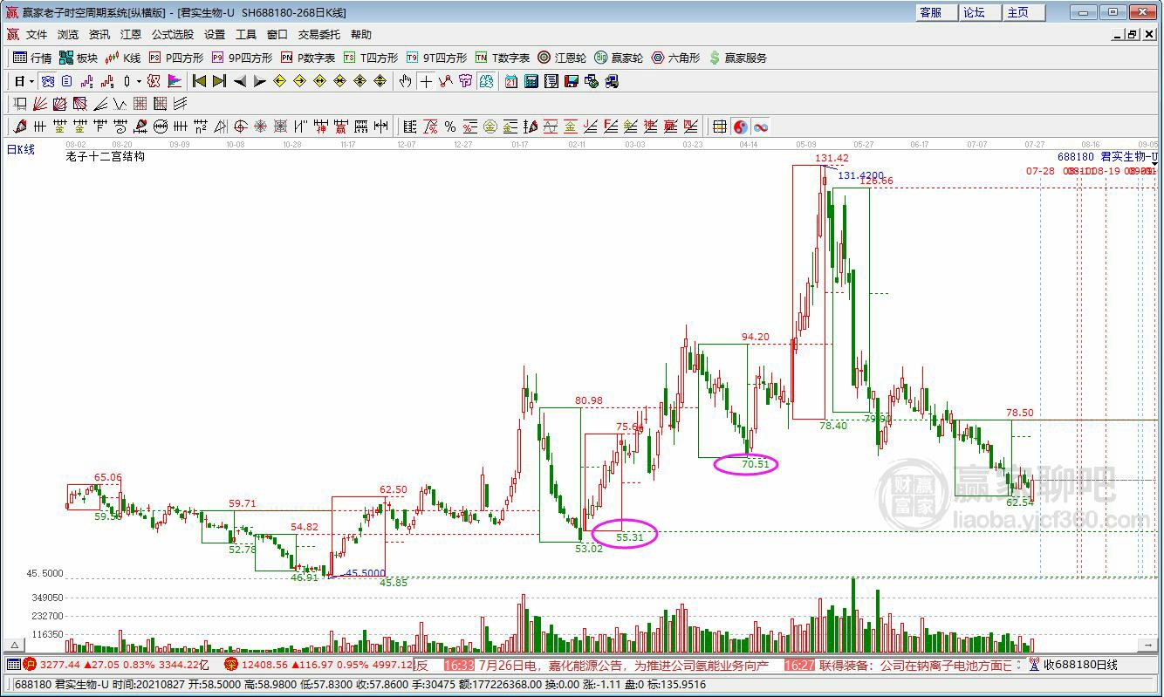Click the calendar date icon
This screenshot has height=697, width=1164.
click(x=510, y=81)
